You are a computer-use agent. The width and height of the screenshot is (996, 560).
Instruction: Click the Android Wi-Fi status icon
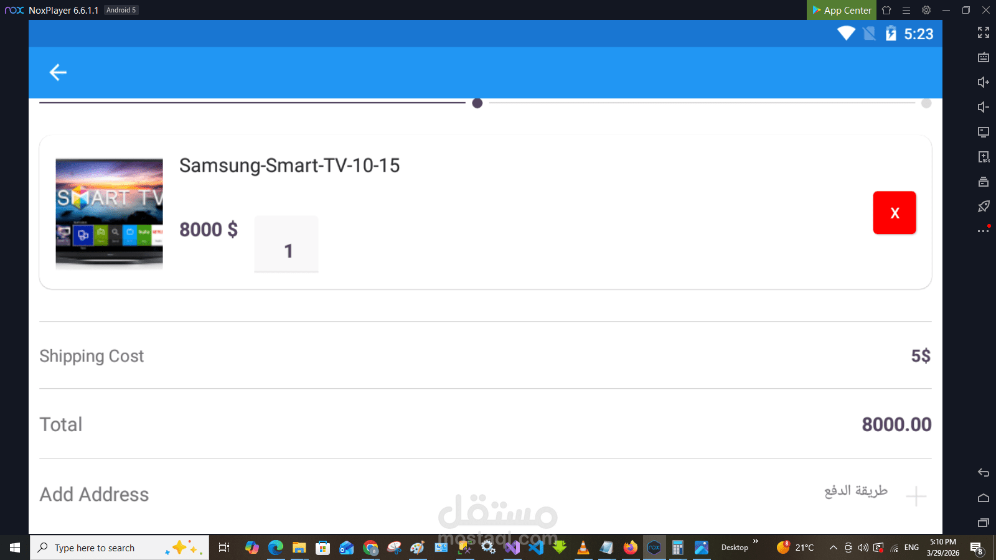click(846, 33)
